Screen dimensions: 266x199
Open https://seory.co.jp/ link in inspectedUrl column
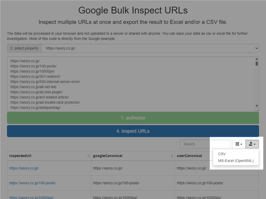[24, 168]
